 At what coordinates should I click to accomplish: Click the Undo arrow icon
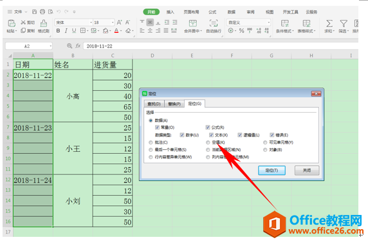(x=59, y=12)
